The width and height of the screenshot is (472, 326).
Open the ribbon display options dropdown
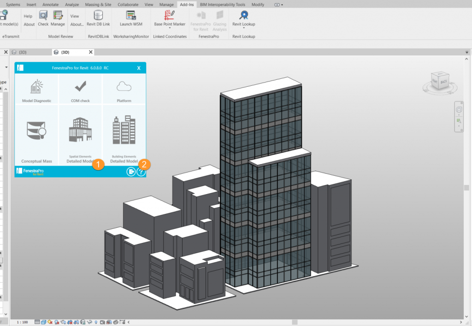point(278,5)
